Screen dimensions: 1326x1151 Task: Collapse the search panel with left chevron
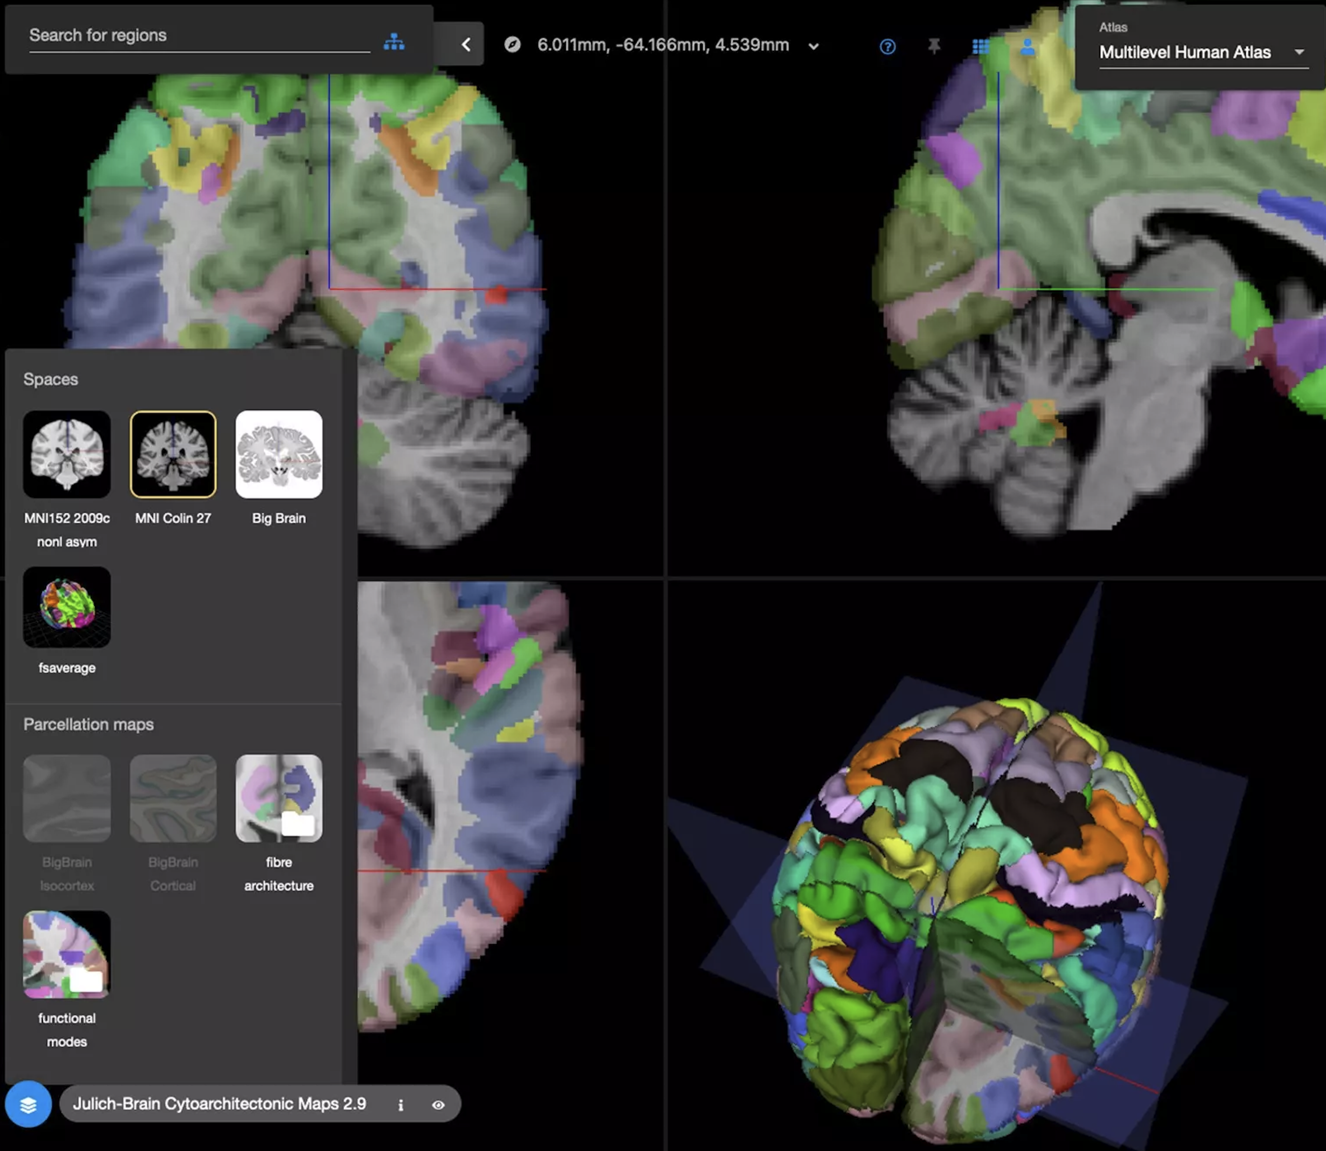[x=466, y=44]
